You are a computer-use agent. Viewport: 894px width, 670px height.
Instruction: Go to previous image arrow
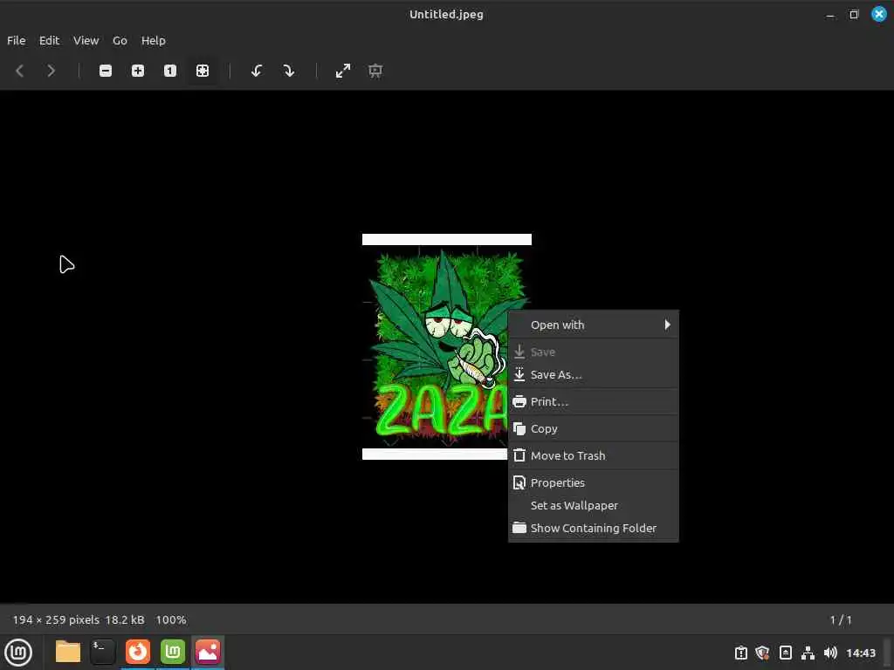tap(19, 71)
